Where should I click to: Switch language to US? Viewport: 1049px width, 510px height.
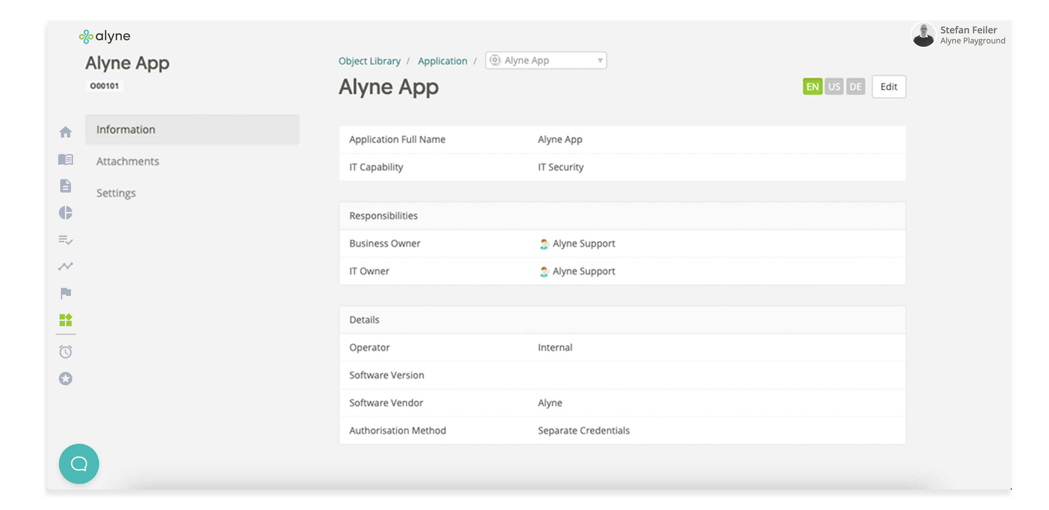(834, 87)
